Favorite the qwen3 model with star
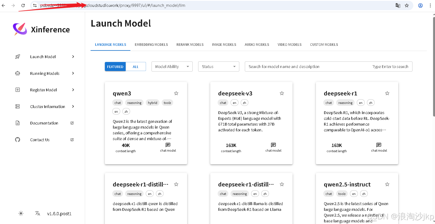Screen dimensions: 435x224 pos(176,93)
